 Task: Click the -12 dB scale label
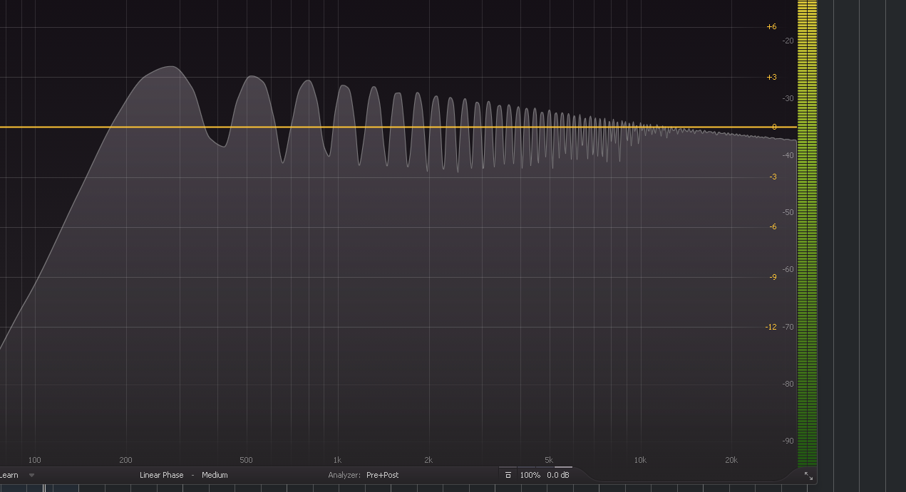tap(771, 327)
